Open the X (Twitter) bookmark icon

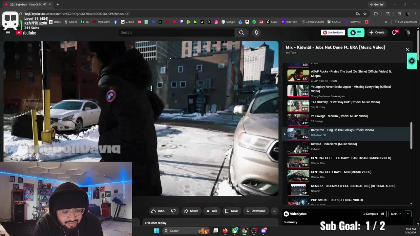[209, 22]
